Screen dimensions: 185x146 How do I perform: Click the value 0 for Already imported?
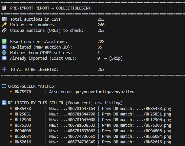coord(99,58)
